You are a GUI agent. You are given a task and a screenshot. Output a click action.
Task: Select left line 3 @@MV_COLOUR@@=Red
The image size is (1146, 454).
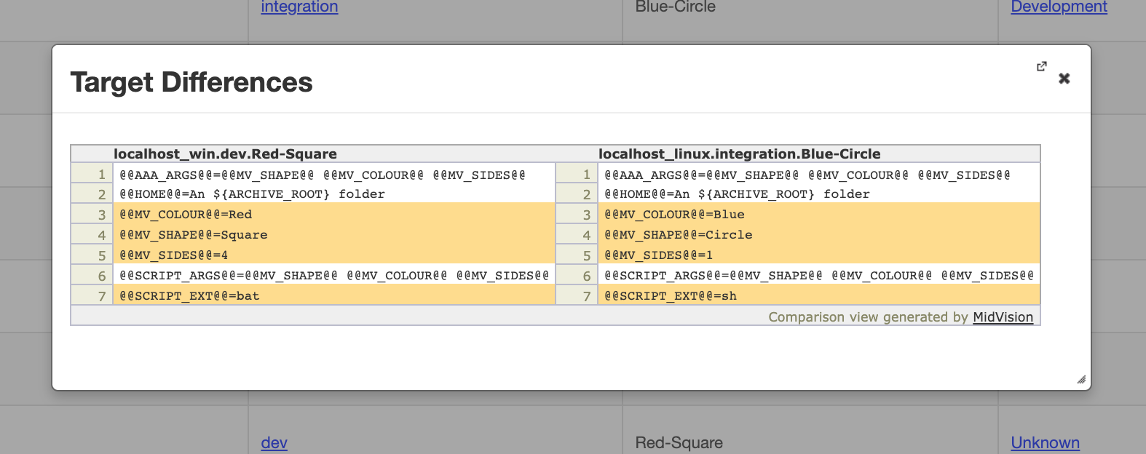point(333,214)
